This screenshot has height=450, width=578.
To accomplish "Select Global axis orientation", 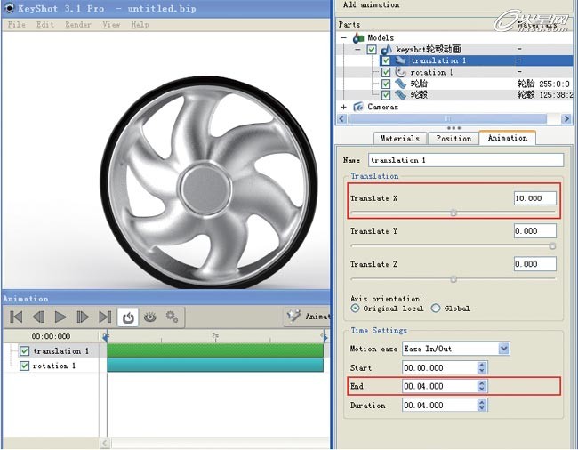I will click(436, 308).
